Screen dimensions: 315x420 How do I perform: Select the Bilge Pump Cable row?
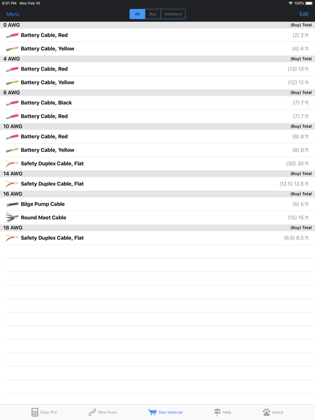click(157, 204)
